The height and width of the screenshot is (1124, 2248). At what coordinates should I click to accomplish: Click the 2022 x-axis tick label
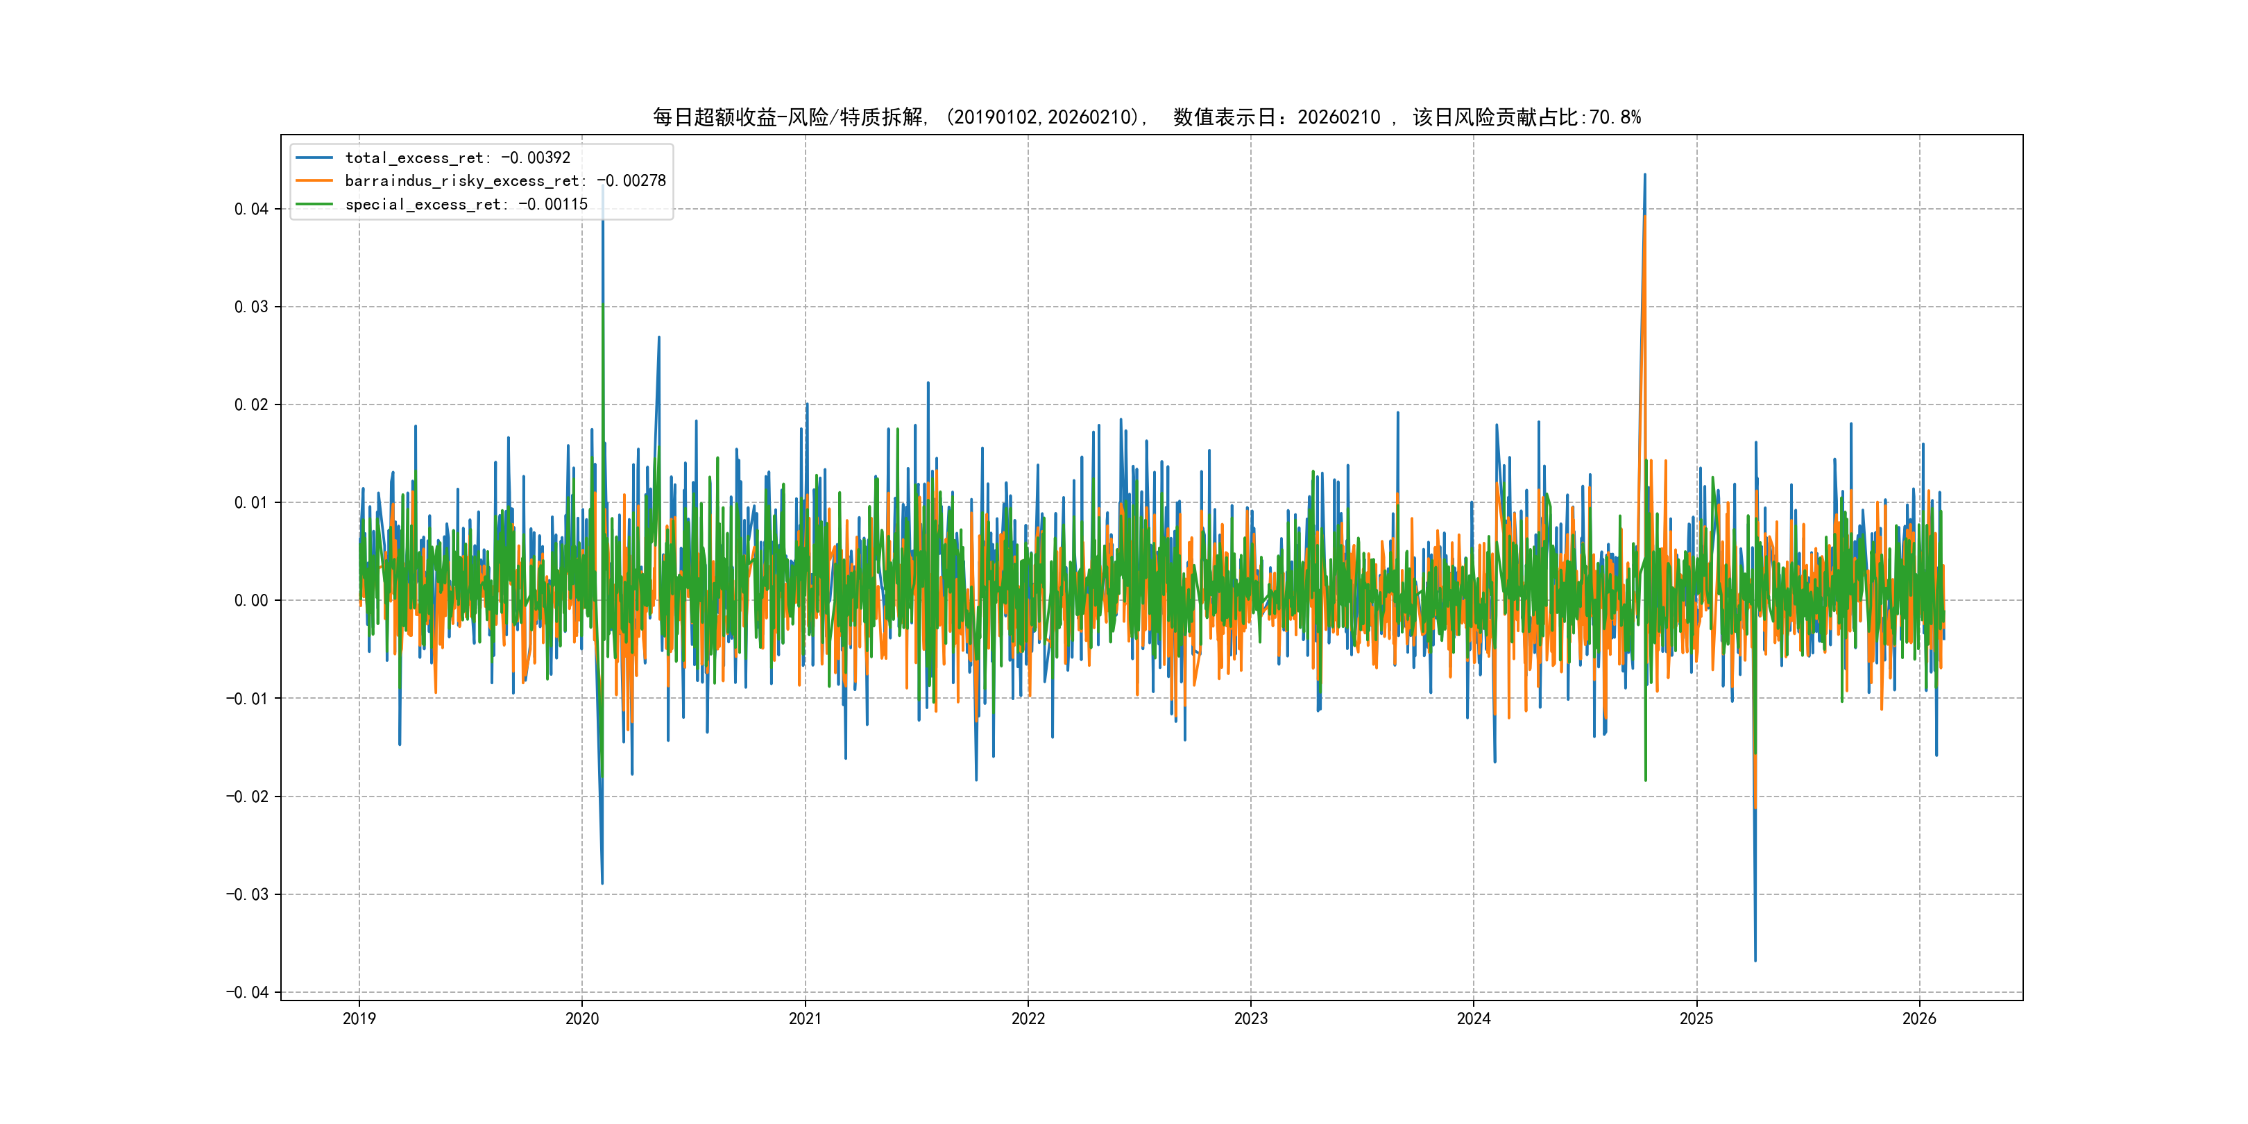tap(1028, 1019)
